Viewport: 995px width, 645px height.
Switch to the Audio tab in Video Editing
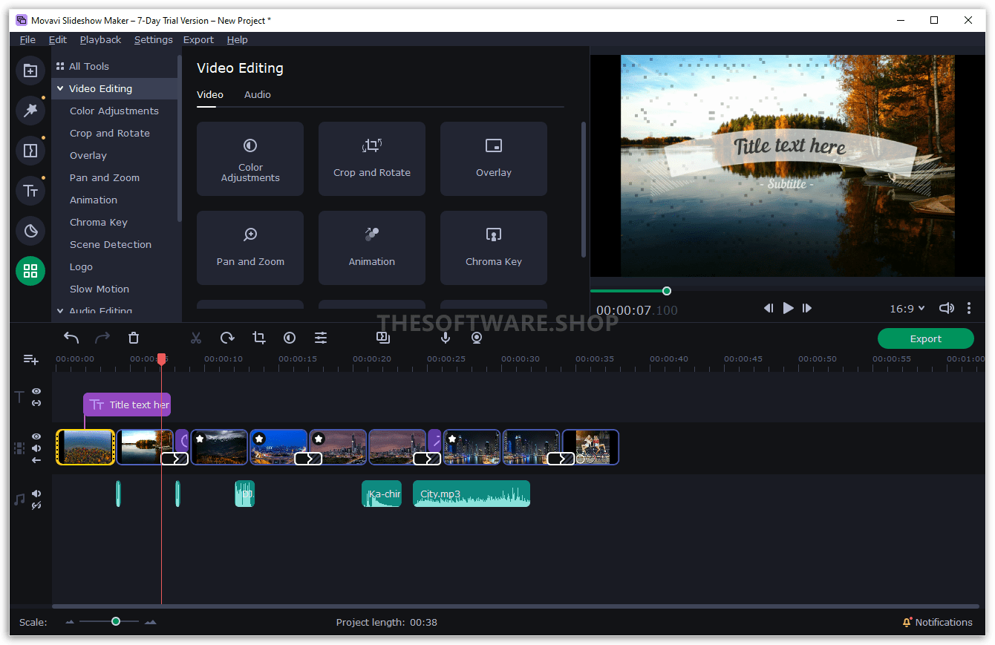pyautogui.click(x=257, y=94)
